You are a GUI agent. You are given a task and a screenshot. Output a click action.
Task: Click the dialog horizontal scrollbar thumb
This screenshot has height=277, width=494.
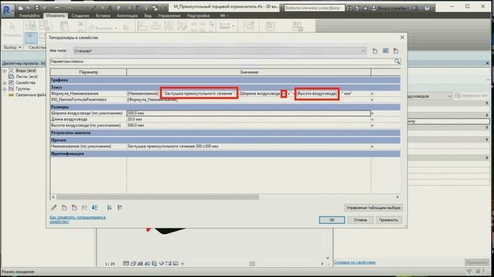click(x=157, y=197)
